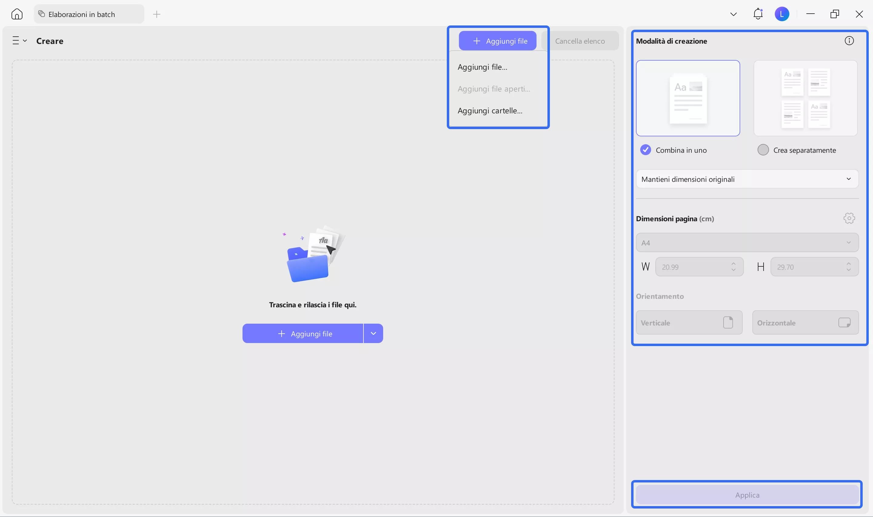Screen dimensions: 873x517
Task: Increase page width using the W stepper
Action: click(x=734, y=264)
